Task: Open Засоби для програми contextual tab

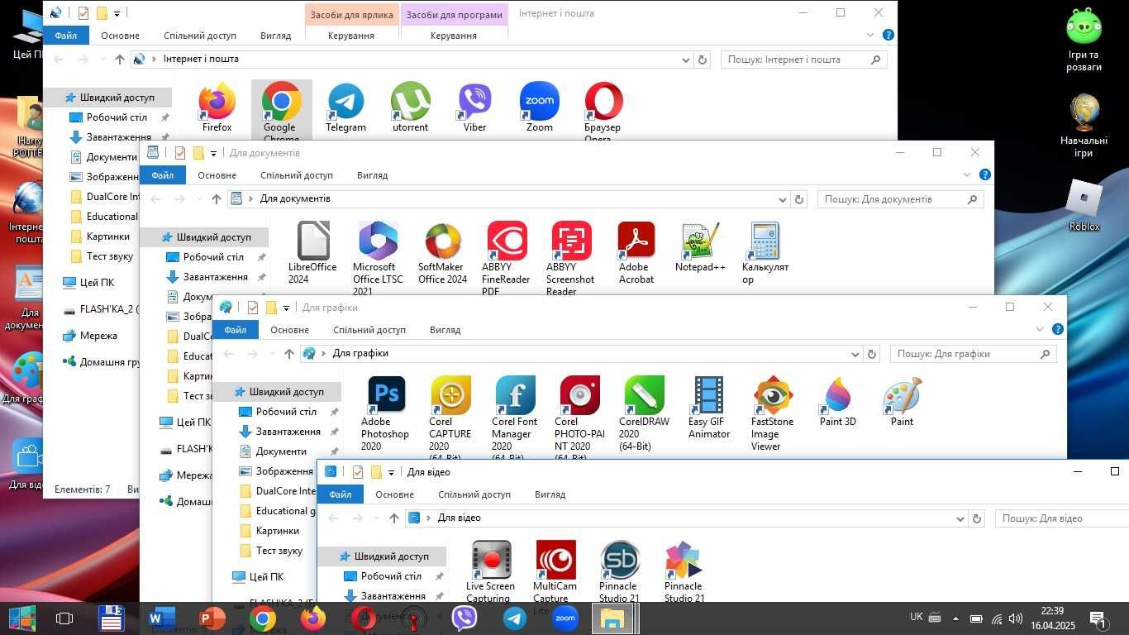Action: pos(454,15)
